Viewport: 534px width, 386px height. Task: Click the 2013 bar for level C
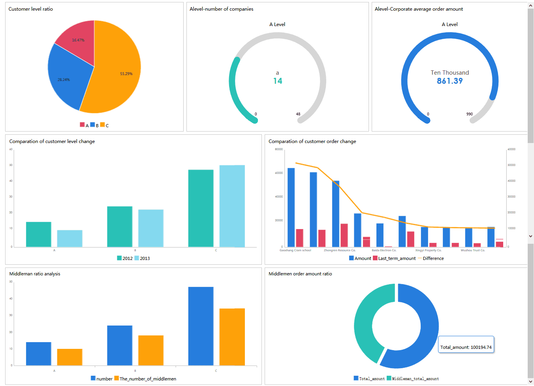click(x=232, y=206)
